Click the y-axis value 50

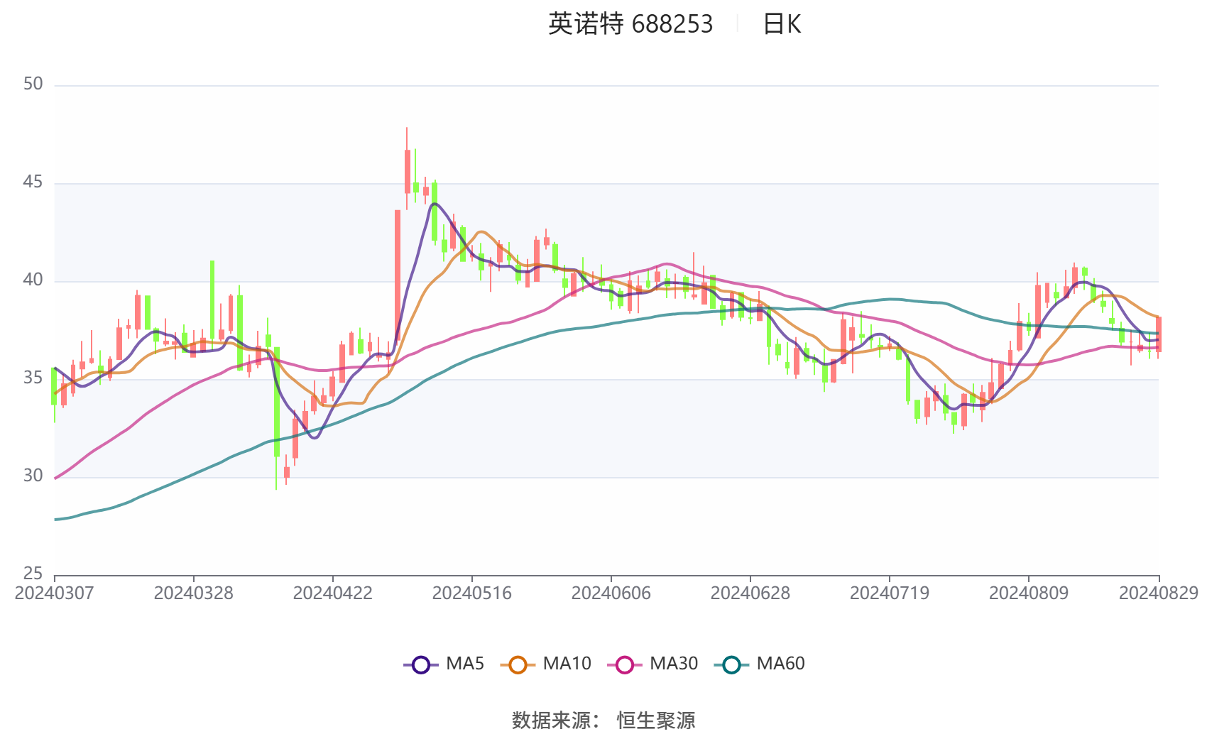point(33,84)
